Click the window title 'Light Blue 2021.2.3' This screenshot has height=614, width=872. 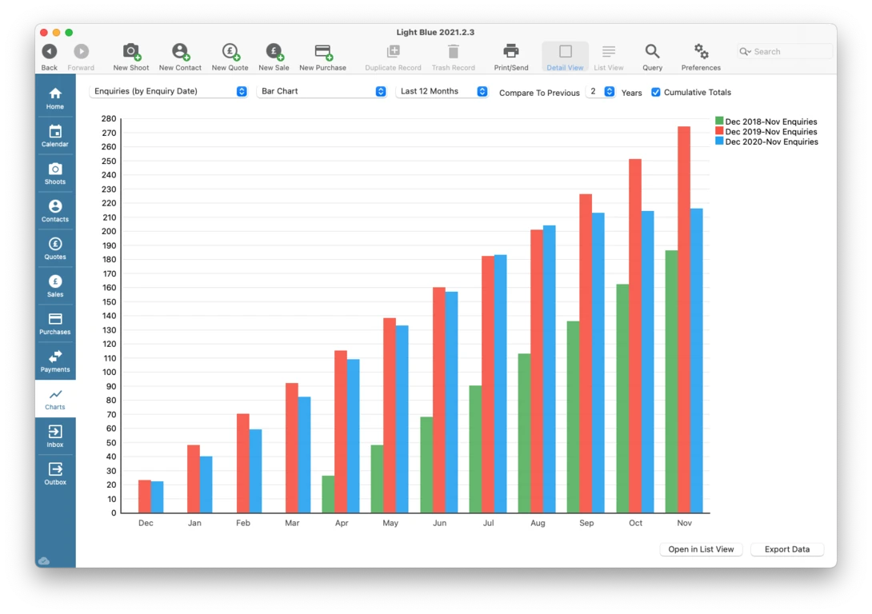(x=435, y=32)
